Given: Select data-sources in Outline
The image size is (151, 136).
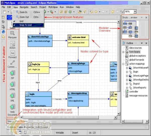Looking at the screenshot, I should click(x=135, y=48).
